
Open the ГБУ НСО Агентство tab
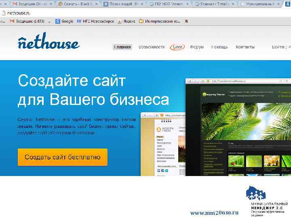point(169,4)
